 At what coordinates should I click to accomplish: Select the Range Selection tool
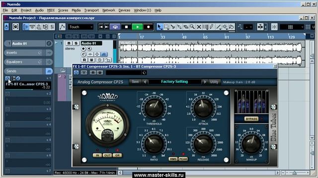point(166,27)
